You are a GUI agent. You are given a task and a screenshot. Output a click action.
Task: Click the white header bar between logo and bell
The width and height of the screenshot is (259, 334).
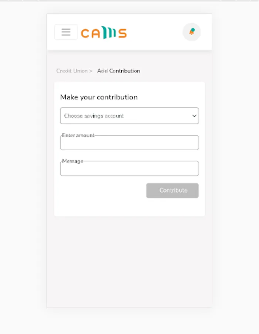coord(155,32)
